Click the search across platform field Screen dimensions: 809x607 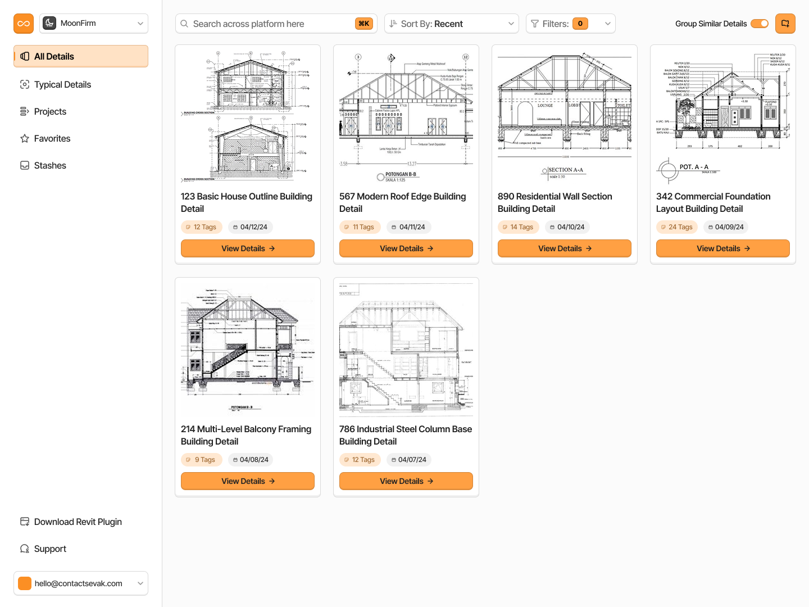[270, 24]
